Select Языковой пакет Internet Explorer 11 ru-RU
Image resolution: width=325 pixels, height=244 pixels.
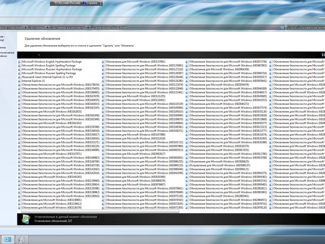click(45, 77)
